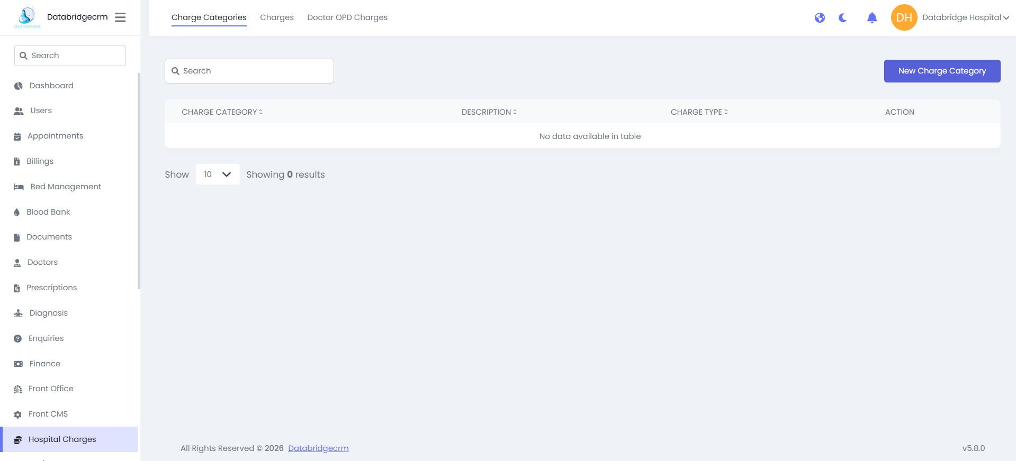Click the Diagnosis icon
1016x461 pixels.
click(18, 314)
